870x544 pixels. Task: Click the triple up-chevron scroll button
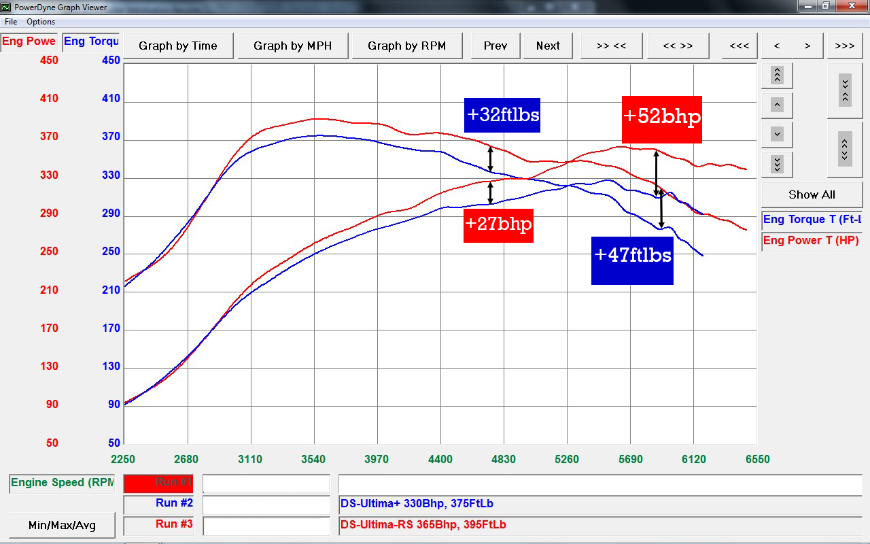click(x=778, y=75)
